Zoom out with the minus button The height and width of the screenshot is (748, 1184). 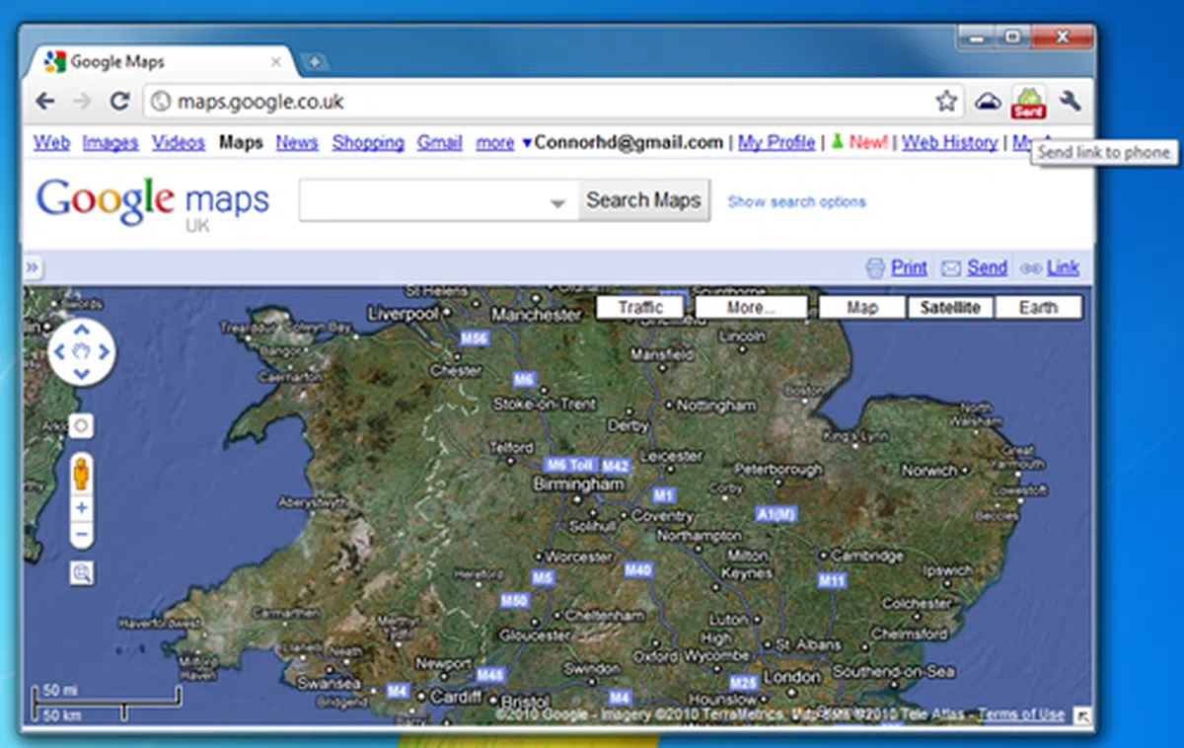click(82, 535)
